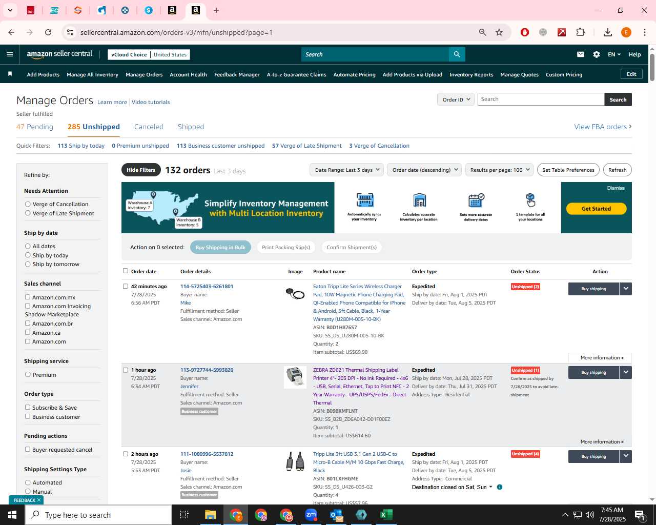Open the mail messages icon

(x=581, y=54)
